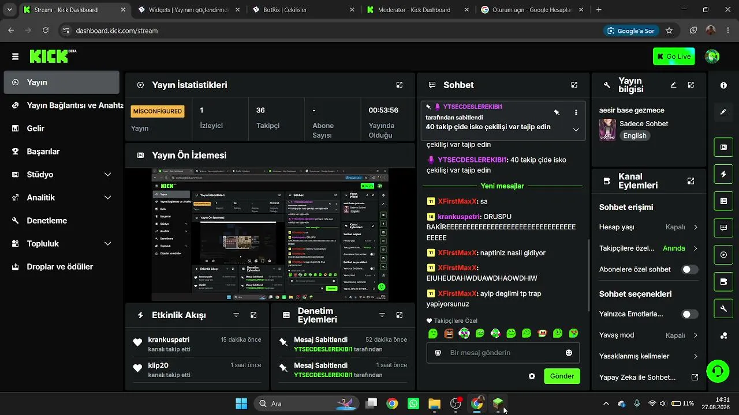739x415 pixels.
Task: Filter the Denetim Eylemleri list
Action: [x=382, y=315]
